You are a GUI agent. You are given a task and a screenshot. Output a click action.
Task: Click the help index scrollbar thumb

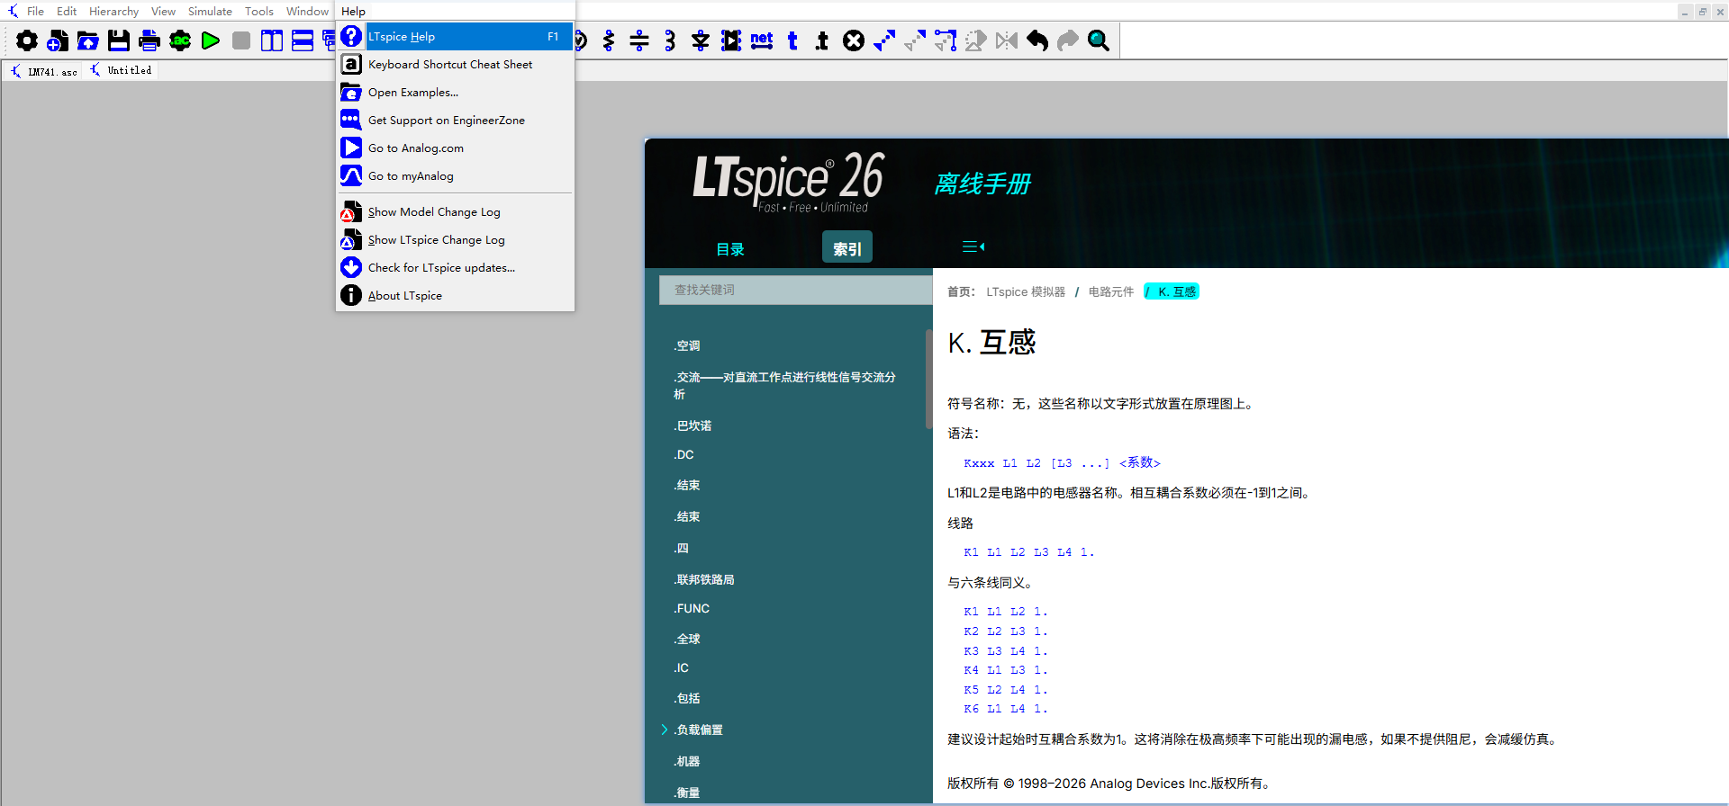point(928,379)
